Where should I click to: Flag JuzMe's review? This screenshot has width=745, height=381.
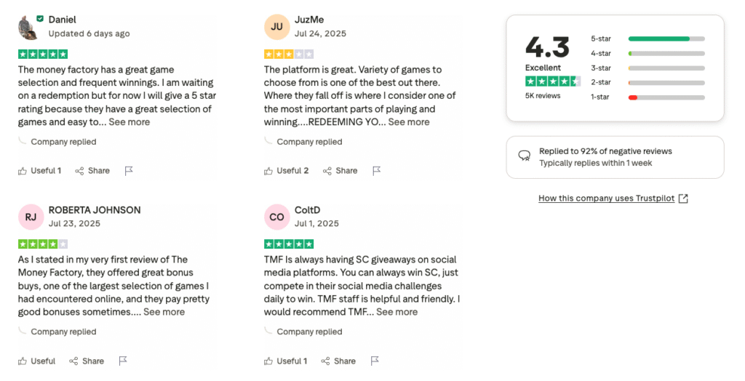pos(376,171)
